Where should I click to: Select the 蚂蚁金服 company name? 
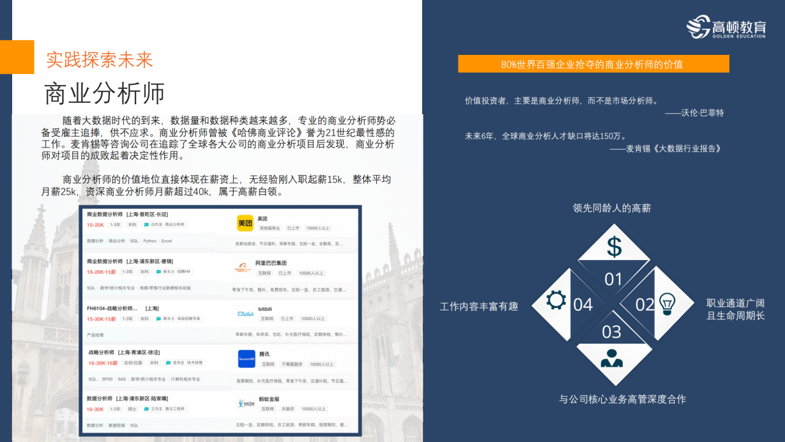coord(270,399)
